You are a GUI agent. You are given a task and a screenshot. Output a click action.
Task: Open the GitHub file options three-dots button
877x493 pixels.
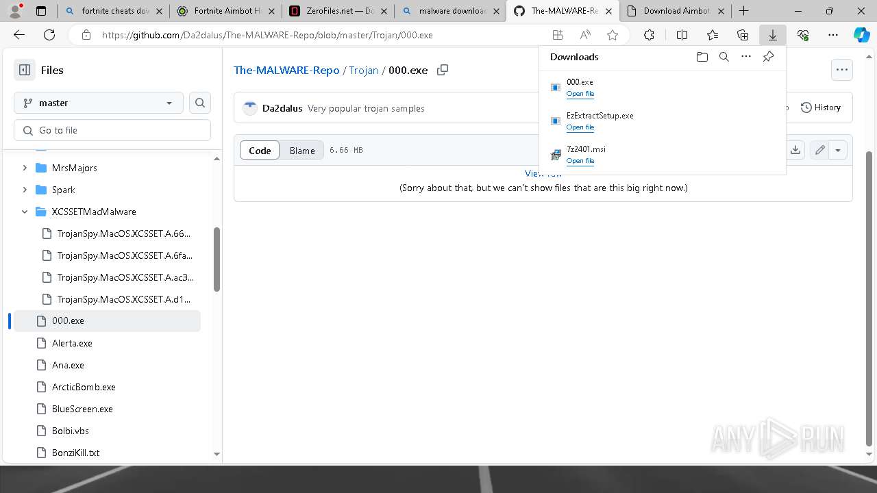842,70
